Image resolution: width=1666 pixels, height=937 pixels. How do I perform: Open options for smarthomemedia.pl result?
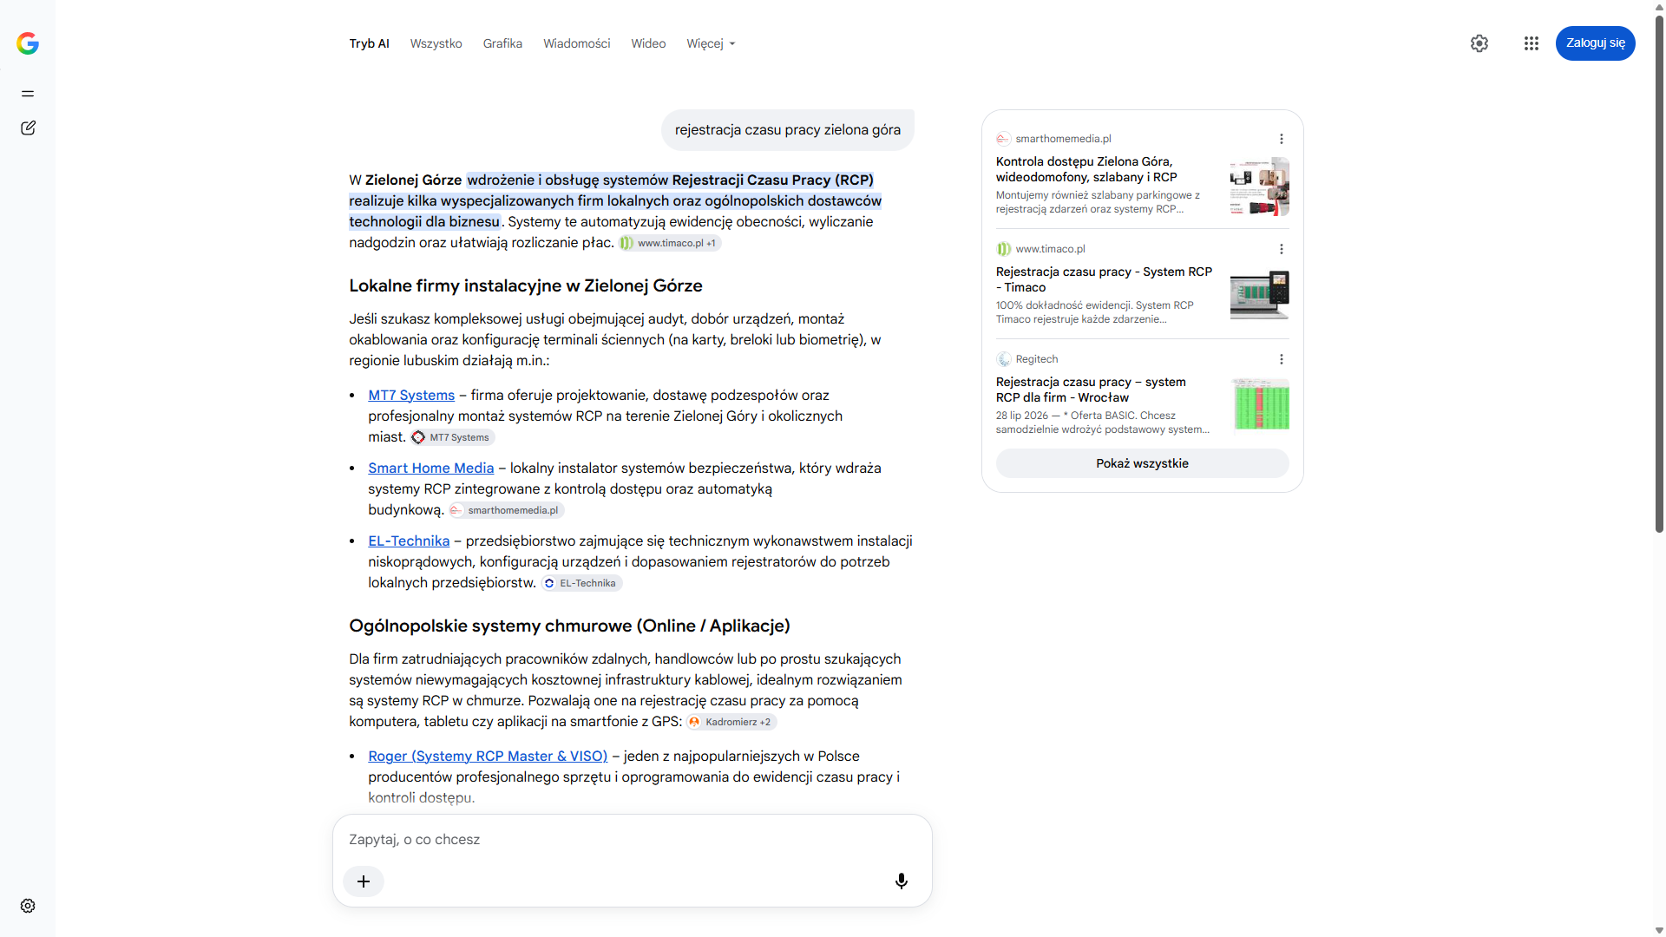click(1282, 139)
